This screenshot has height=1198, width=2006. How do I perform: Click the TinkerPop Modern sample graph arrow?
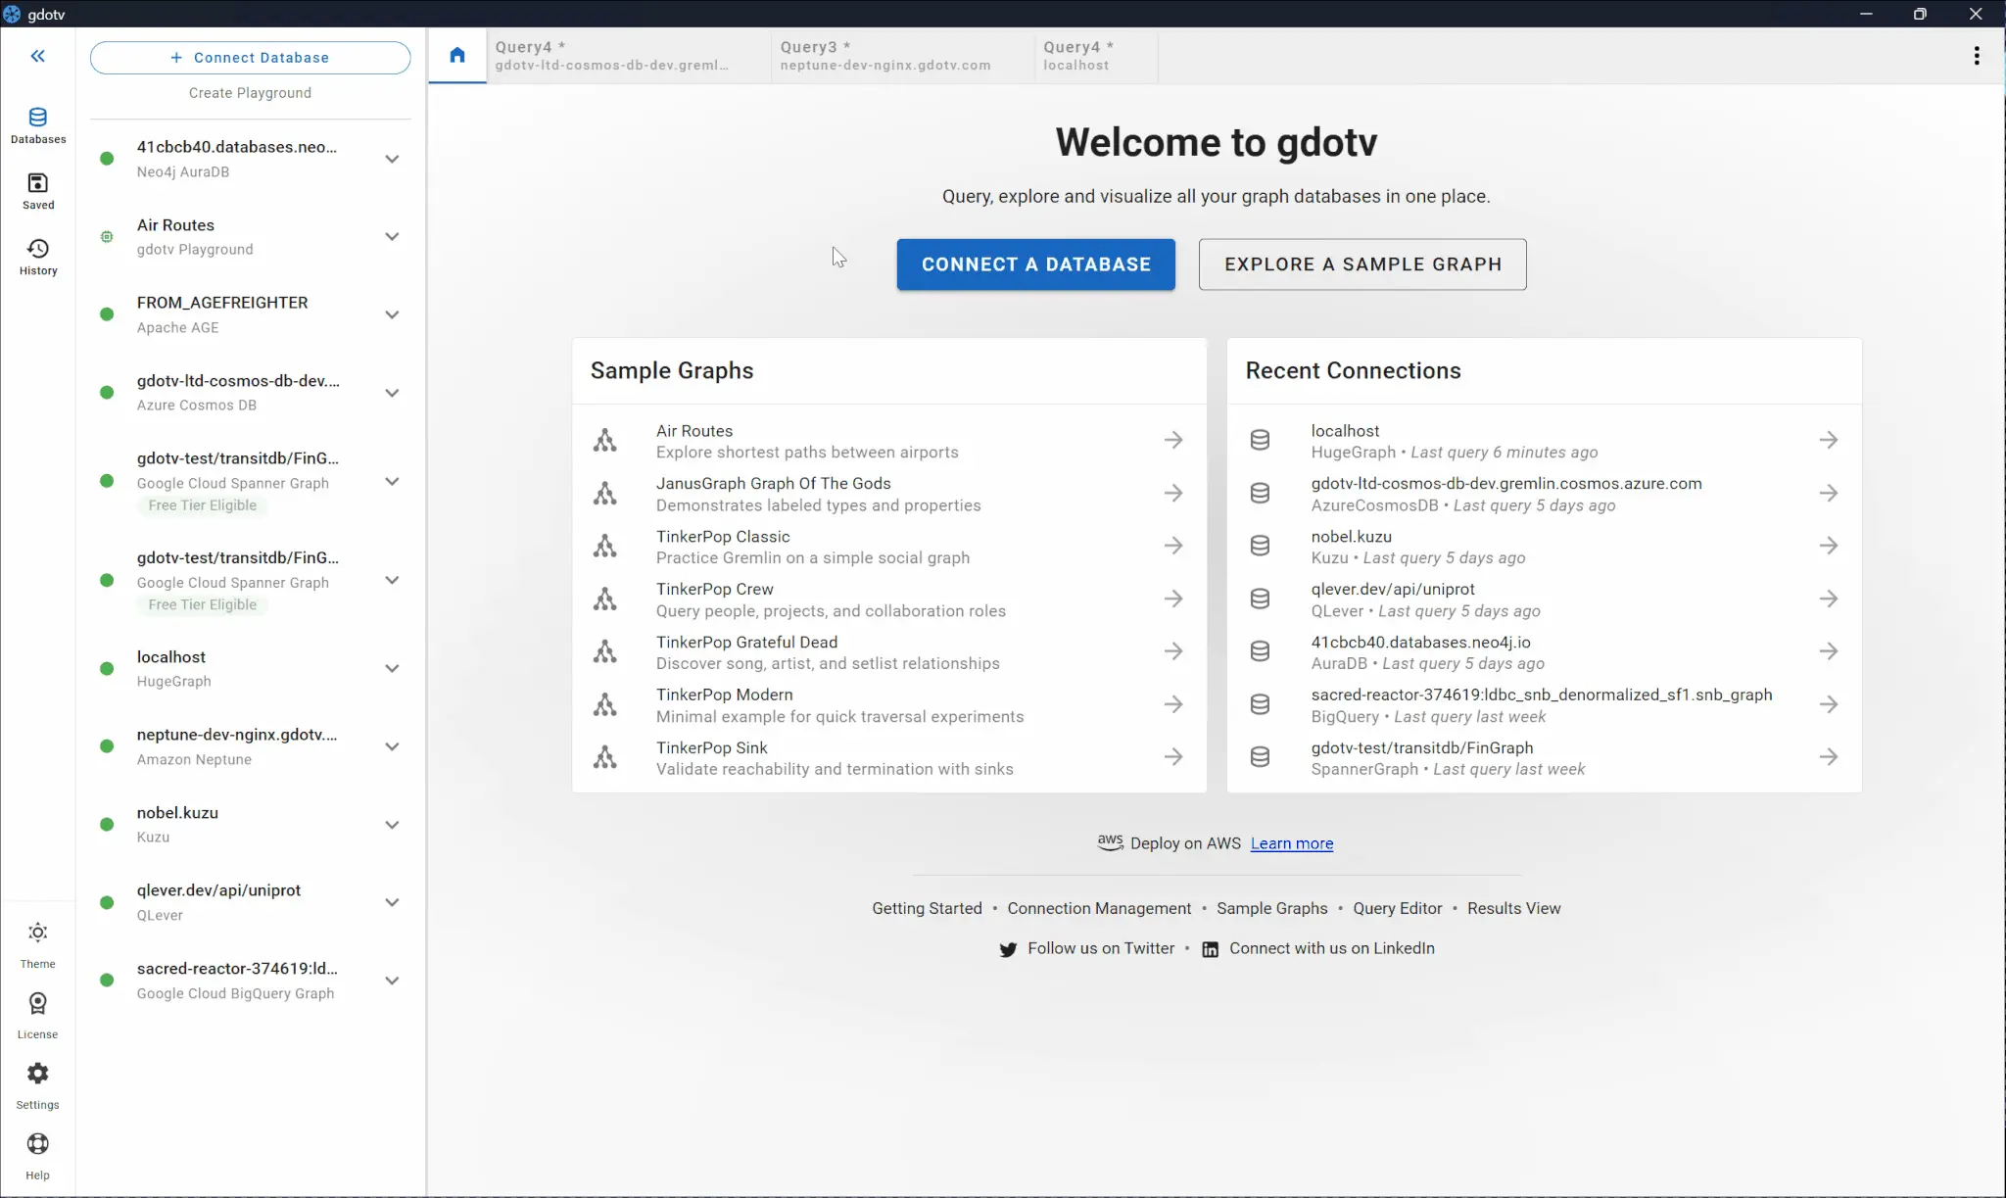coord(1173,703)
